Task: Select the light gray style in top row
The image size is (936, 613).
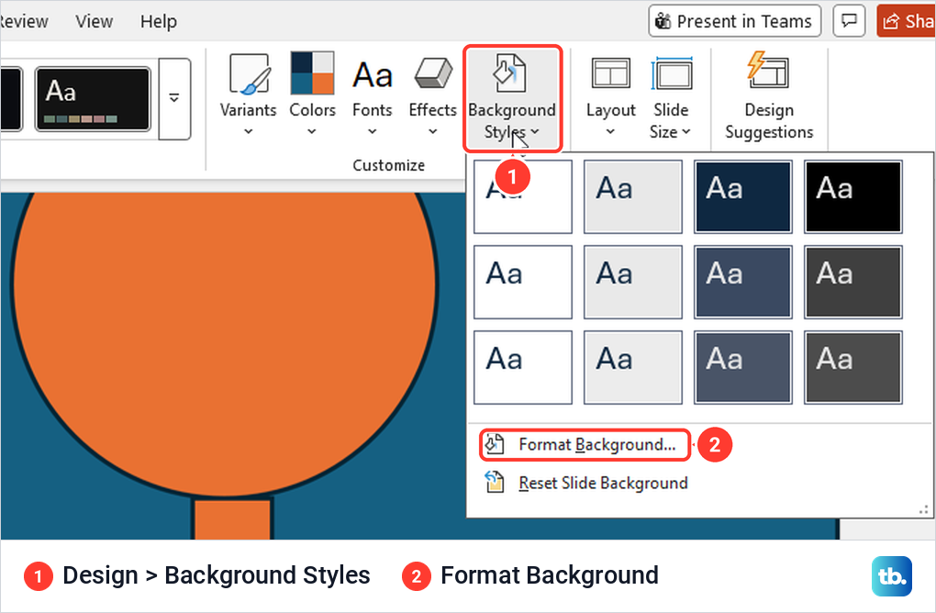Action: pyautogui.click(x=633, y=196)
